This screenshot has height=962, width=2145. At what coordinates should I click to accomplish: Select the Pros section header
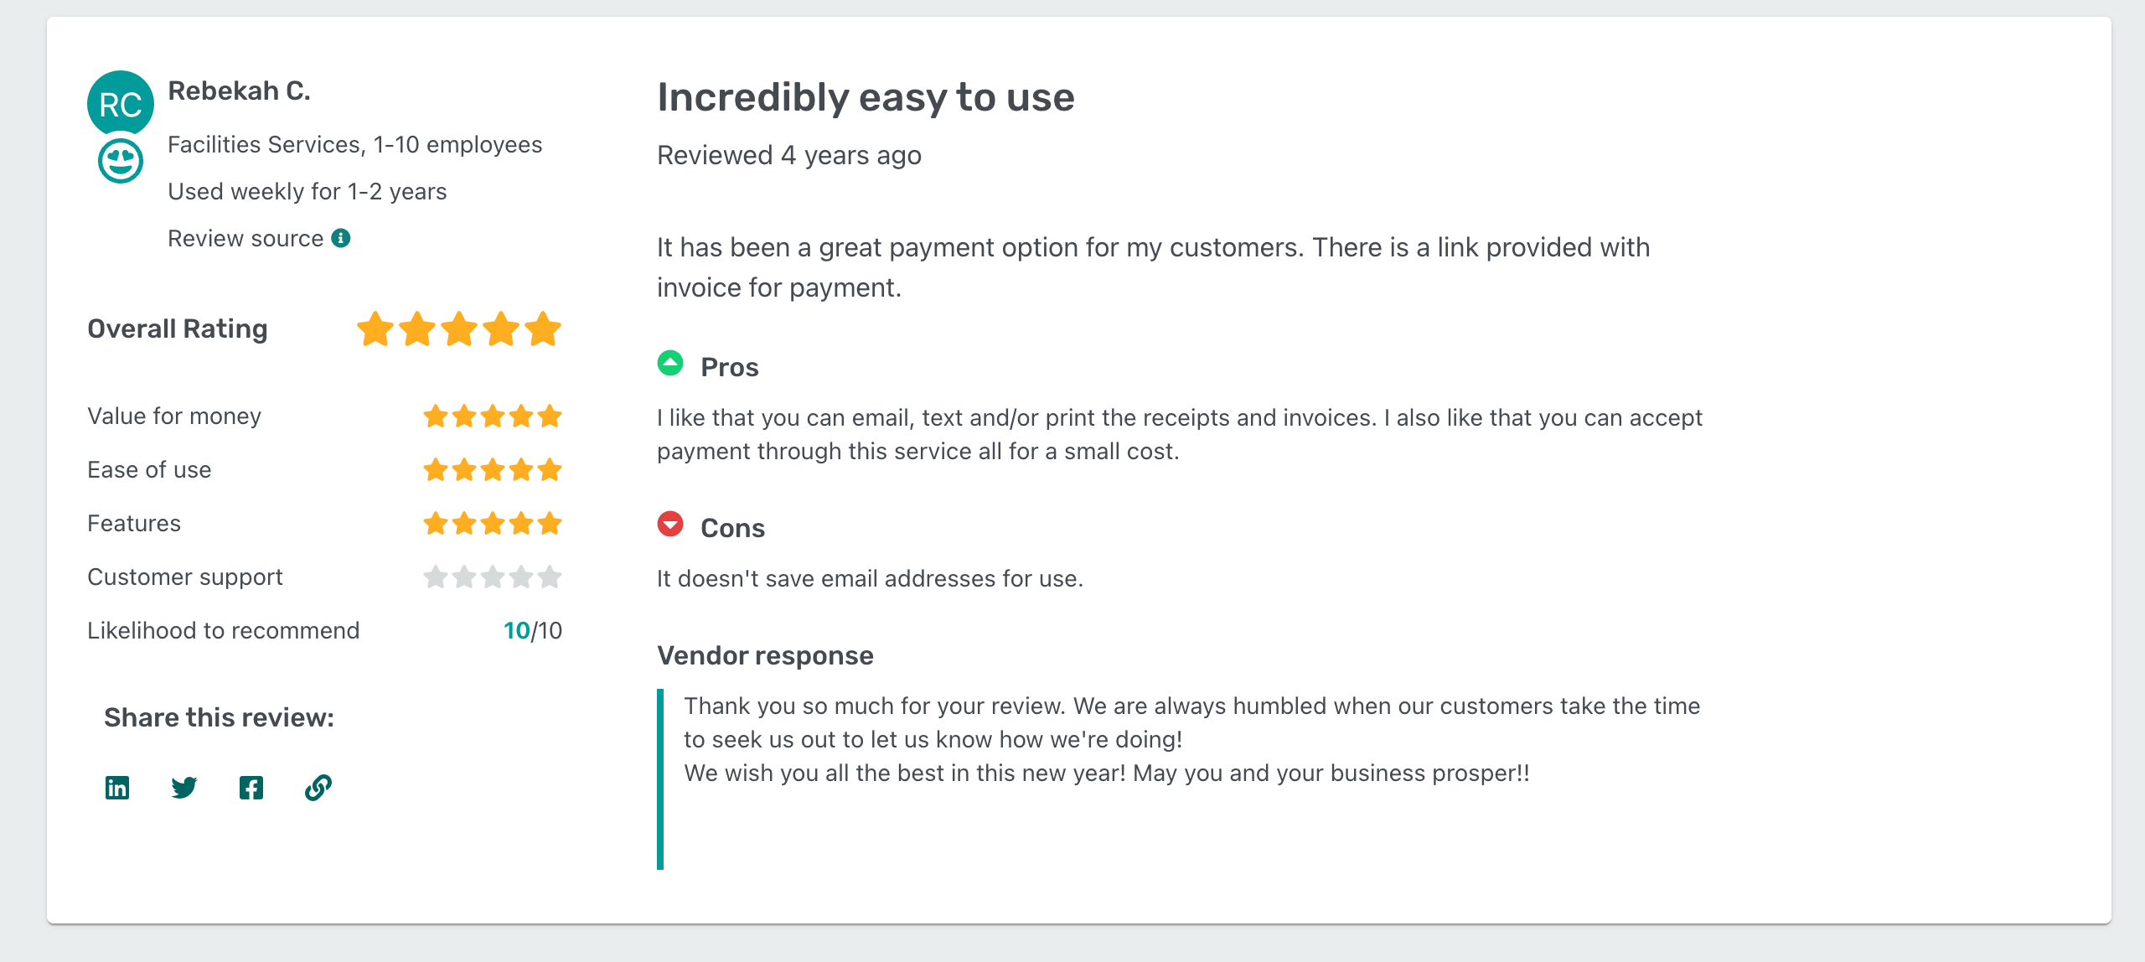728,366
